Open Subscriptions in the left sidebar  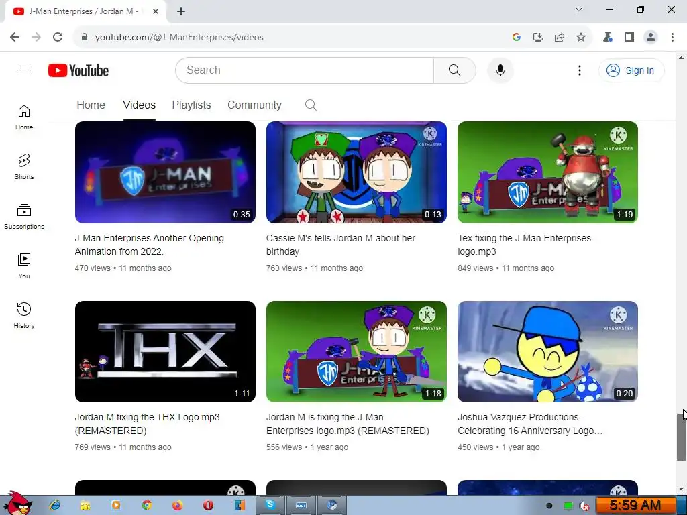tap(24, 217)
